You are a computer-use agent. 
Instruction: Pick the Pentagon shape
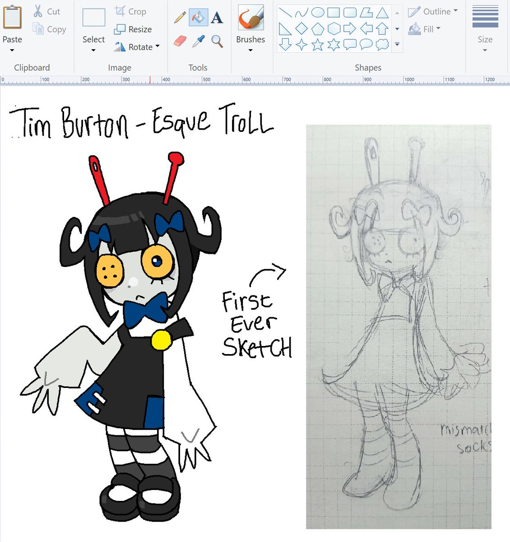318,29
